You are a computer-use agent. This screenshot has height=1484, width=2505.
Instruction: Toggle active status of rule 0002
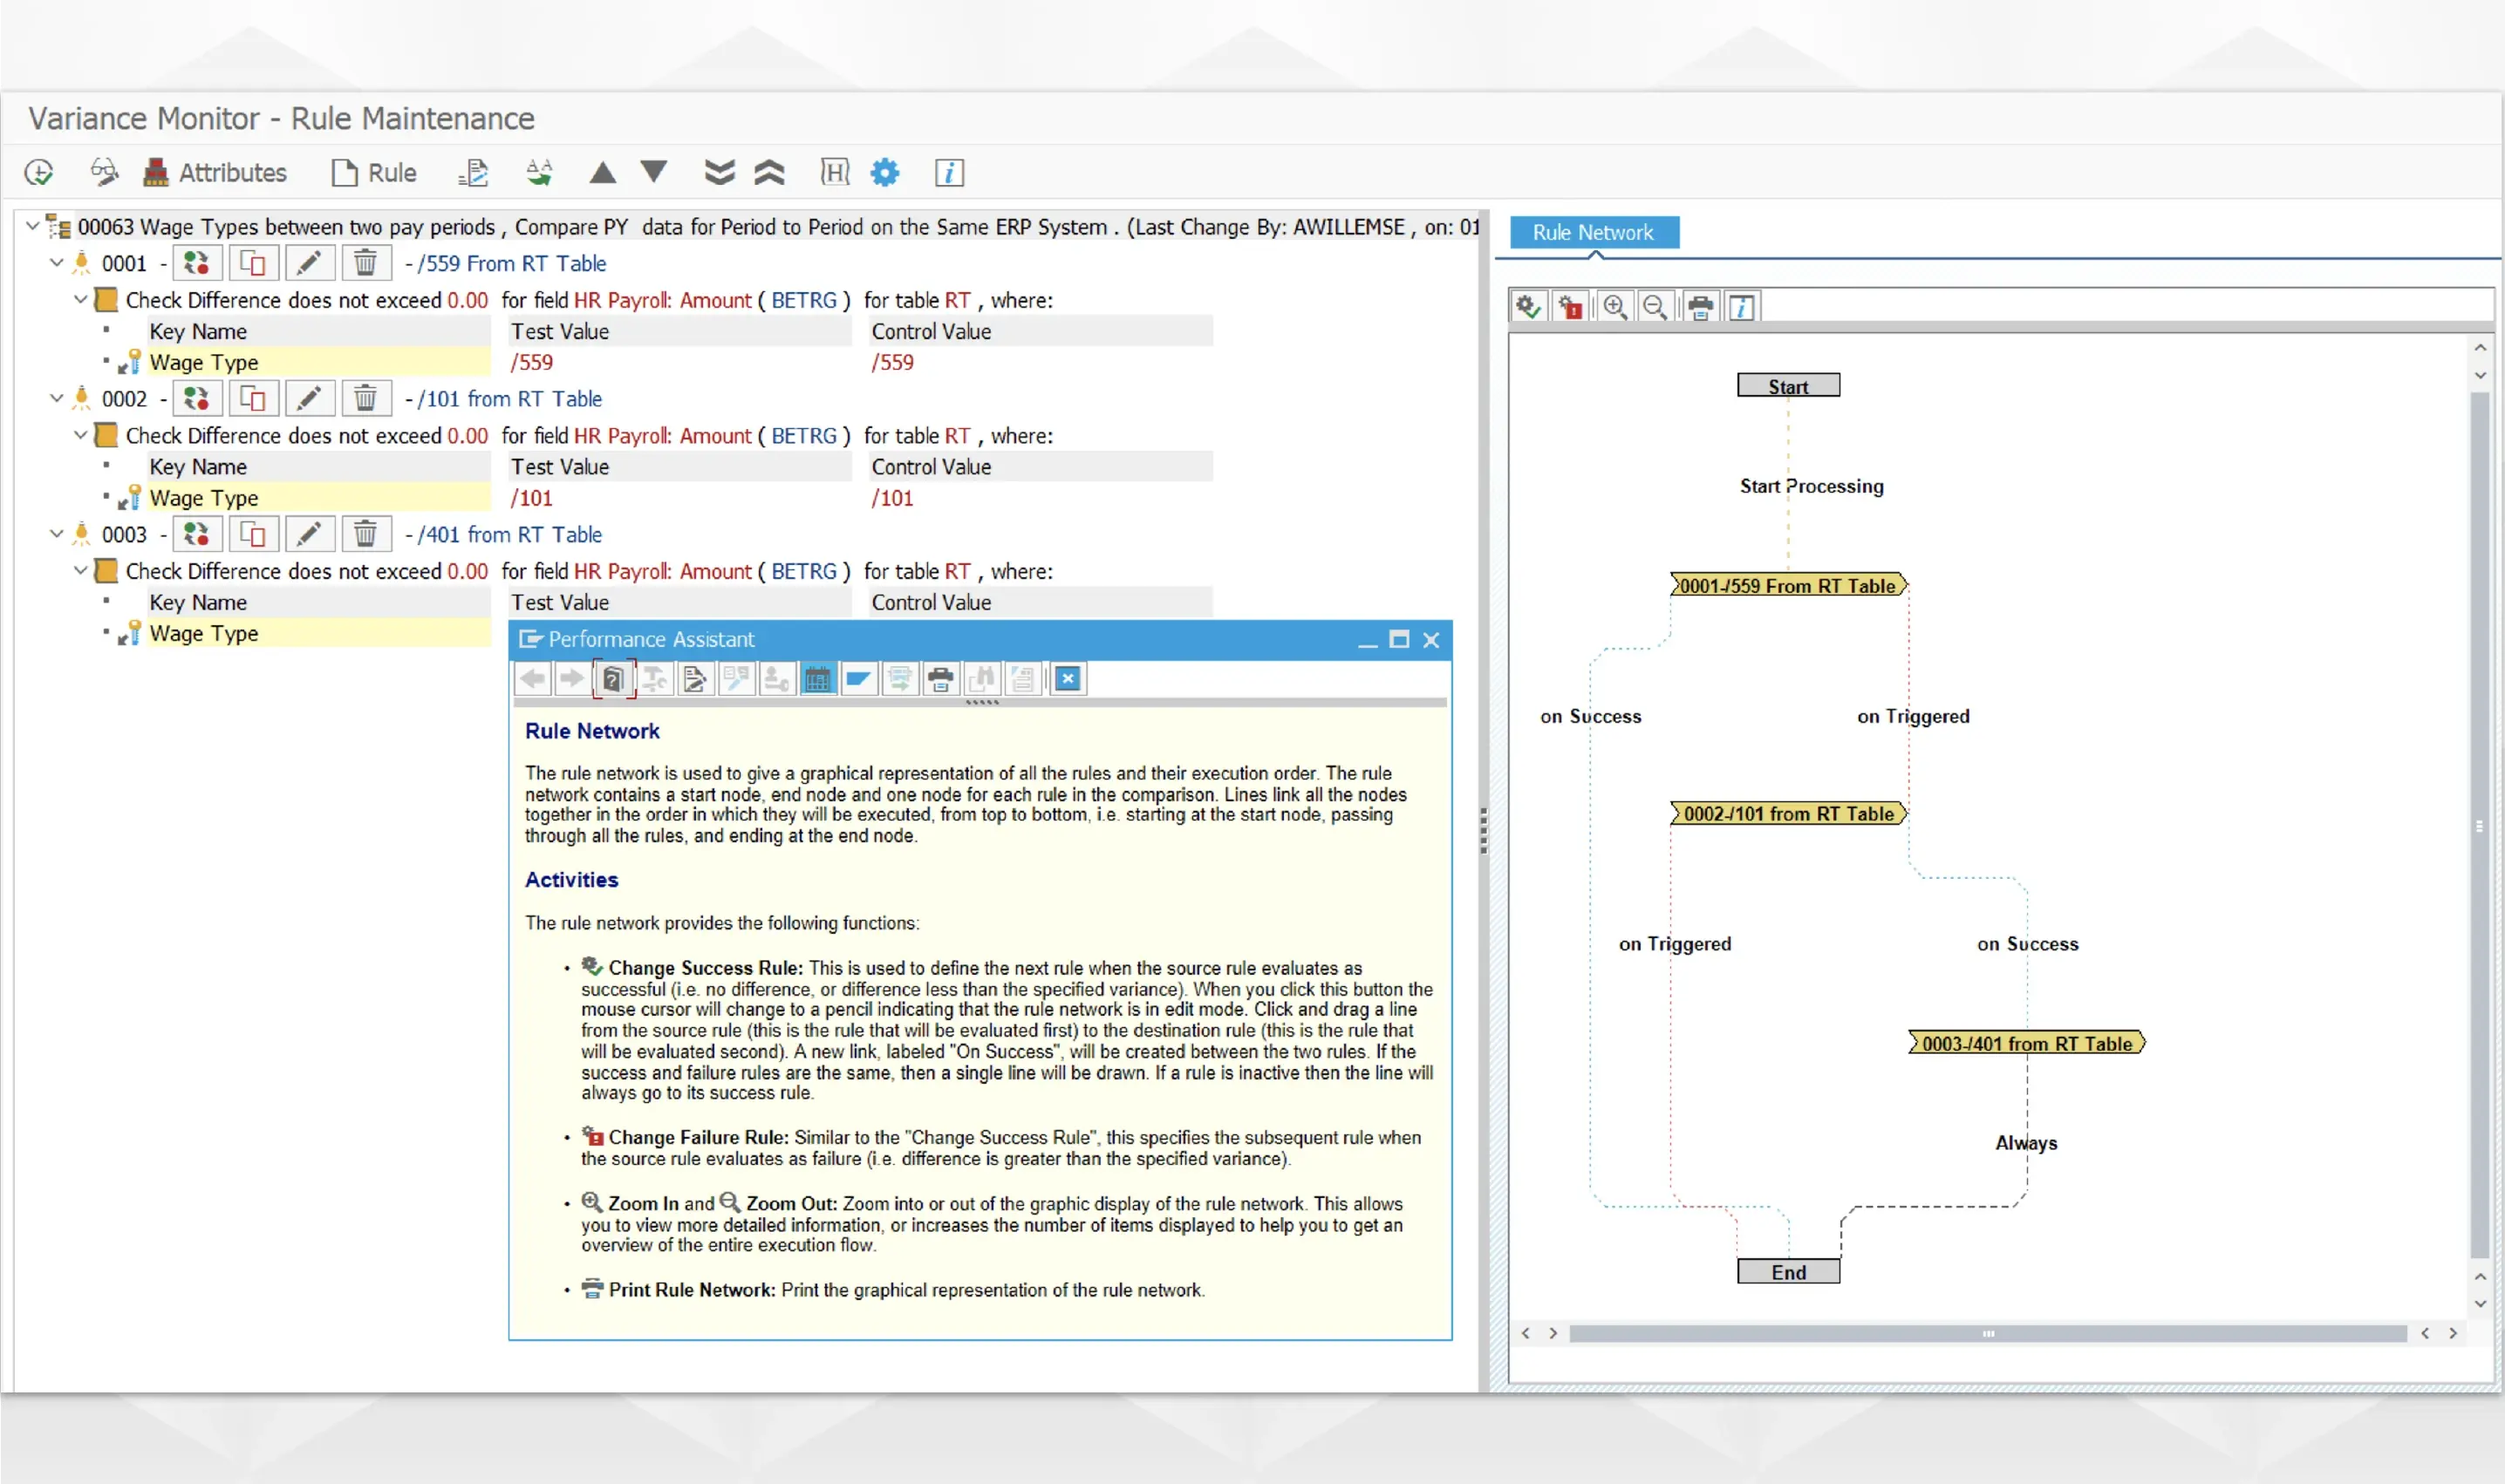pyautogui.click(x=196, y=399)
